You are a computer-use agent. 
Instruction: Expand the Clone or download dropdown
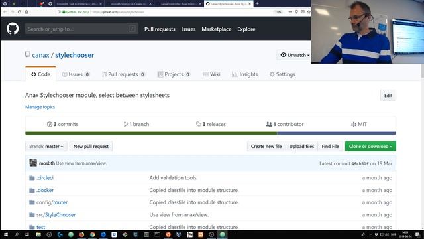370,146
